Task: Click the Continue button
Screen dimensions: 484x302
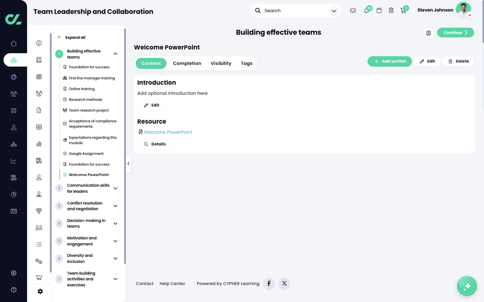Action: pos(455,32)
